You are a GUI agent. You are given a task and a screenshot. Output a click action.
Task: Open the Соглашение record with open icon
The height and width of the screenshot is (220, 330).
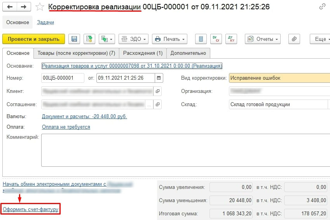tap(157, 104)
